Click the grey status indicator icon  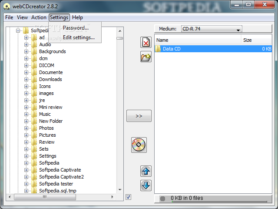162,199
